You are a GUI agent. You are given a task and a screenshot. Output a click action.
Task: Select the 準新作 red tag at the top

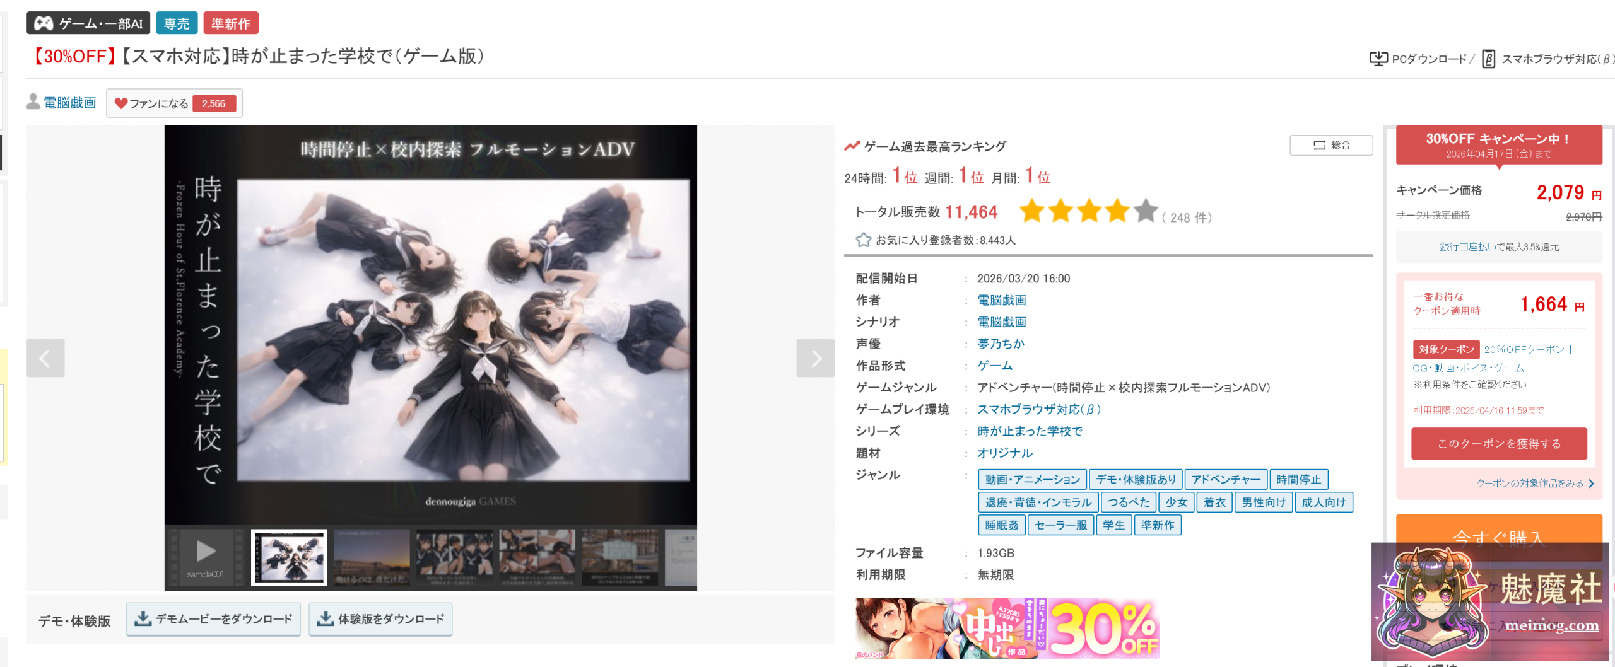click(x=231, y=24)
